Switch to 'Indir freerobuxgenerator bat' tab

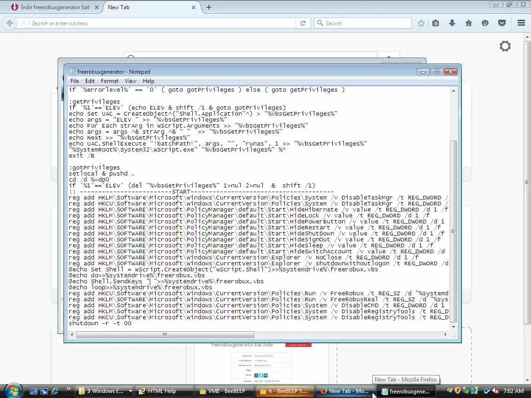[x=54, y=7]
